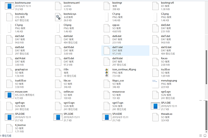Select file name sgn17.sgn
Screen dimensions: 208x138
coord(118,103)
